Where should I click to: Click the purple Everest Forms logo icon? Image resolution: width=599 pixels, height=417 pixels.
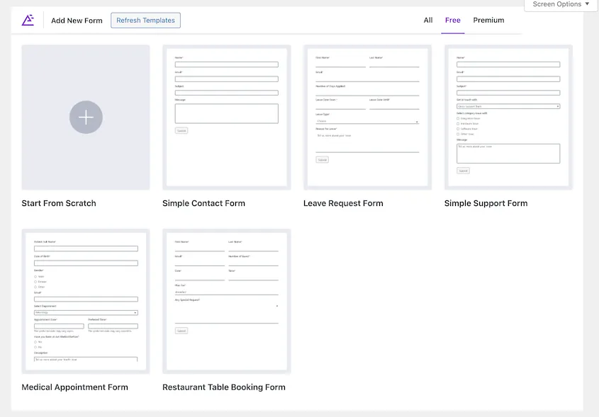[x=28, y=21]
